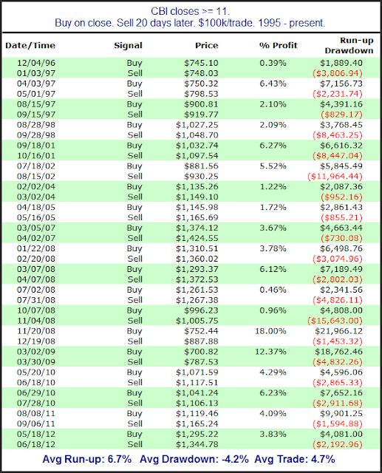
Task: Select the Price column header
Action: point(207,46)
